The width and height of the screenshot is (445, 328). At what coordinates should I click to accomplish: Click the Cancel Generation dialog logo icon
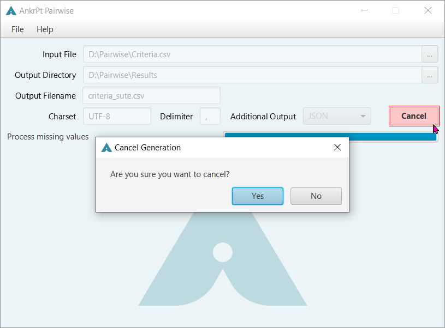pyautogui.click(x=106, y=148)
